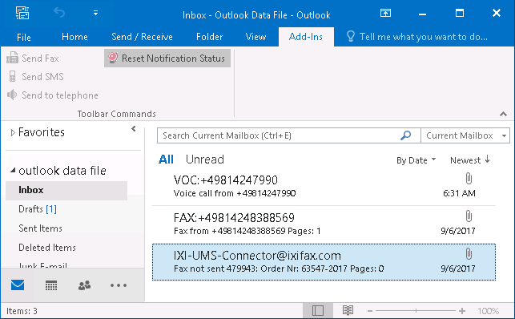Switch to the Home ribbon tab

[74, 37]
